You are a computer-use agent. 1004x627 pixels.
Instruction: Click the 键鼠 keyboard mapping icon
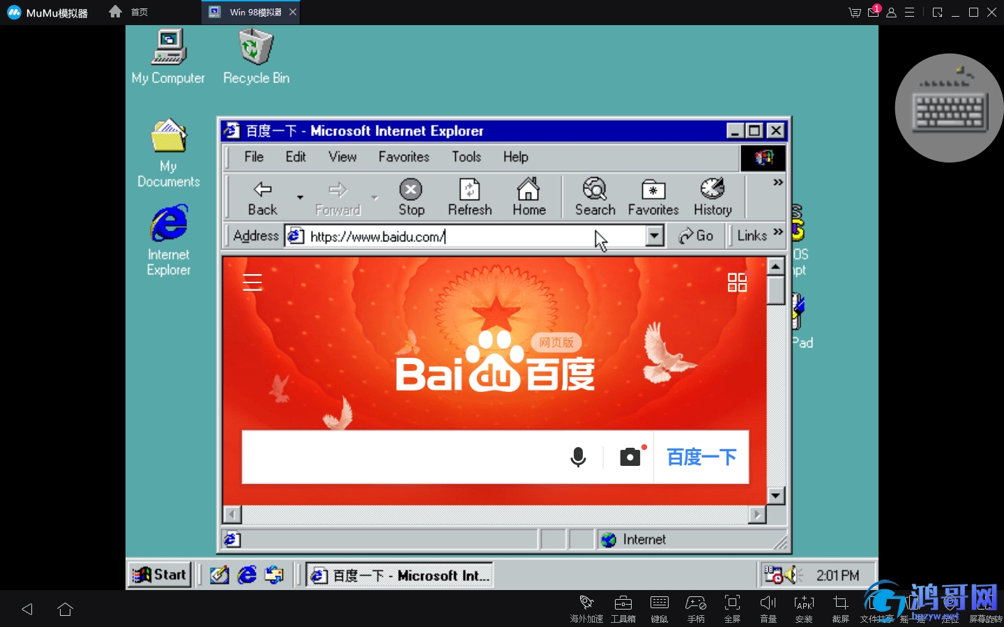660,608
